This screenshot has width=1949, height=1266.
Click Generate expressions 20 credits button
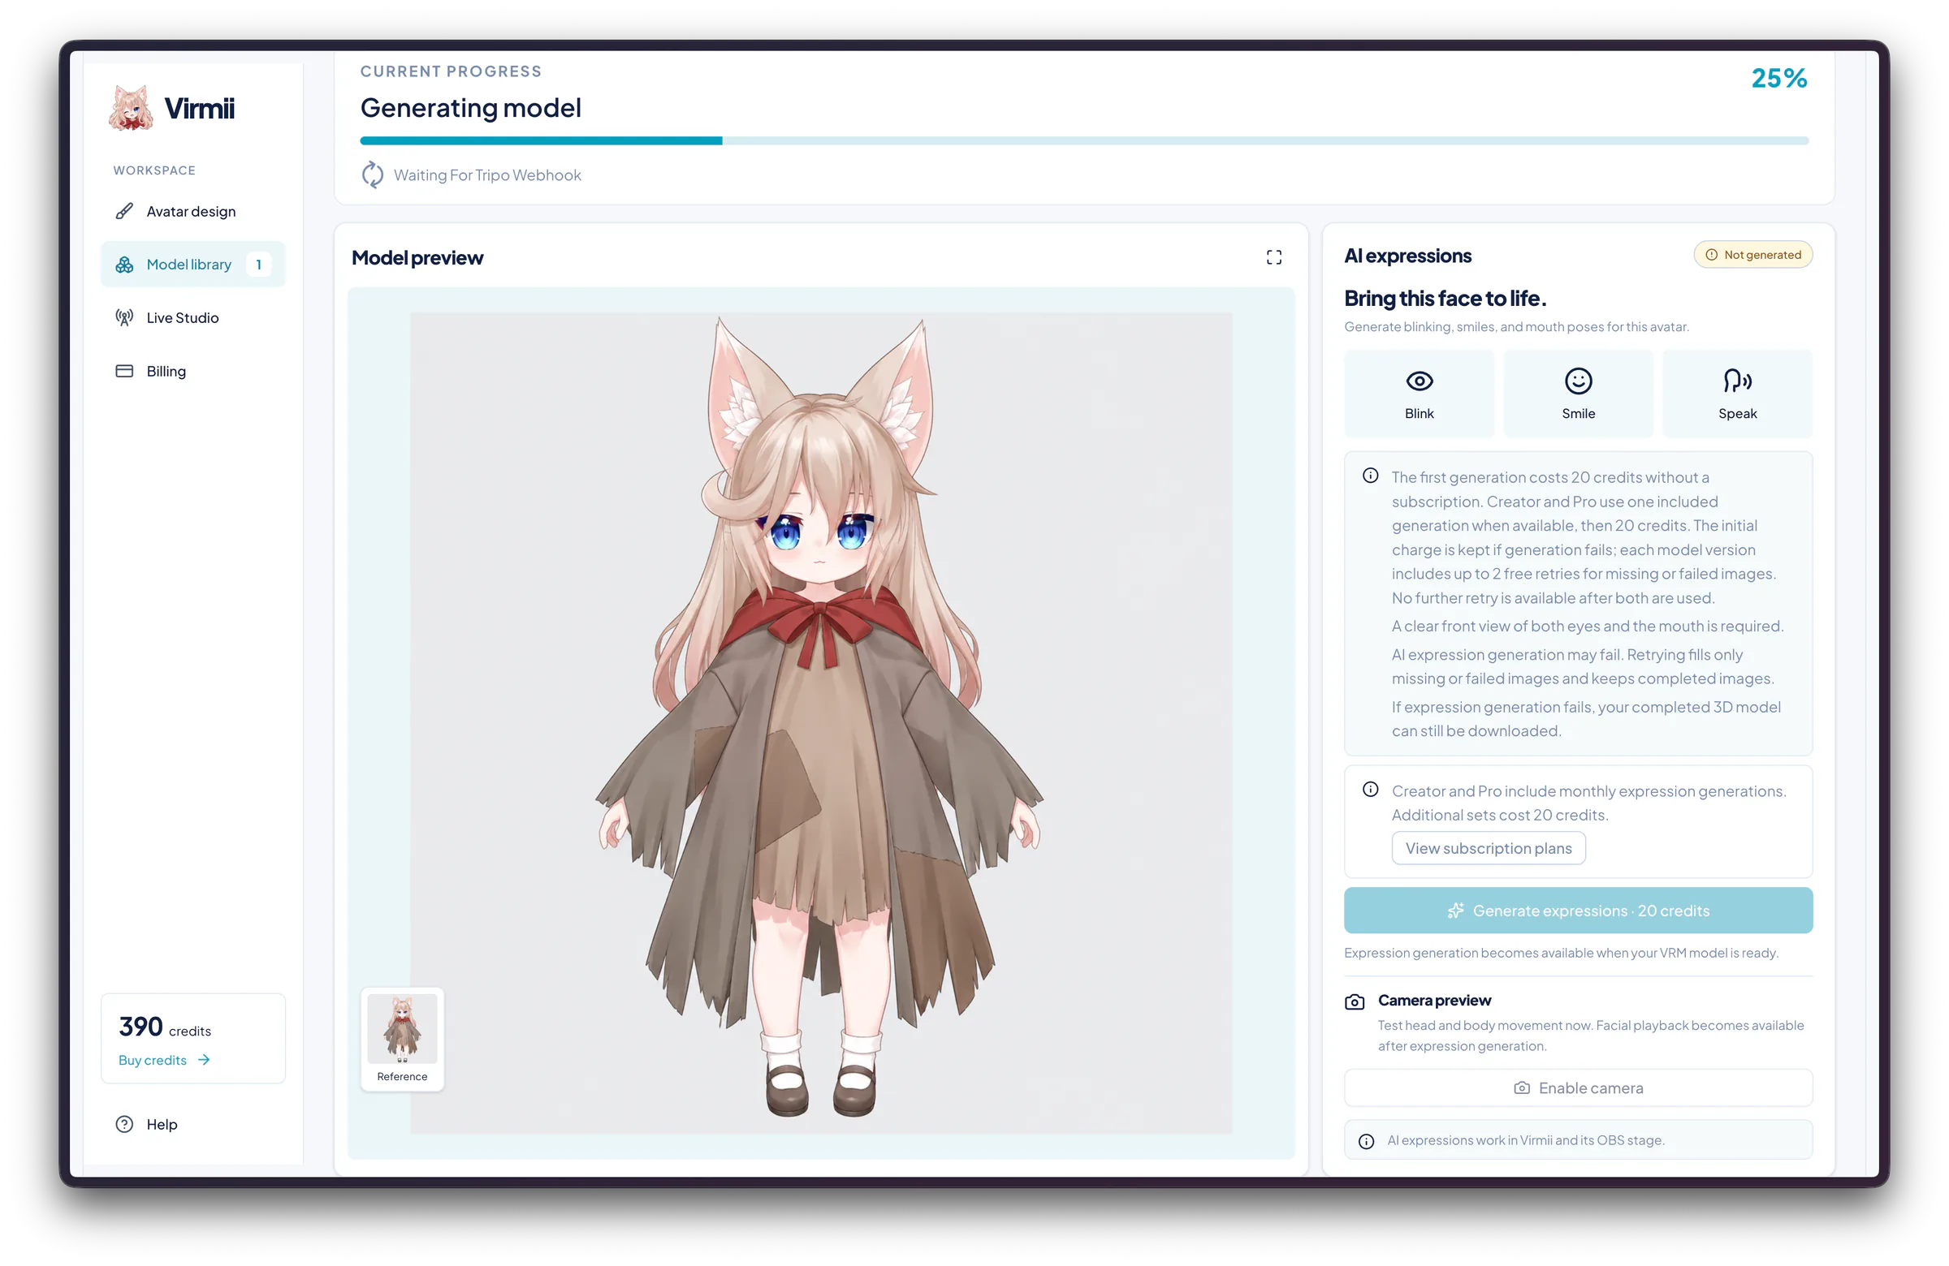coord(1577,911)
